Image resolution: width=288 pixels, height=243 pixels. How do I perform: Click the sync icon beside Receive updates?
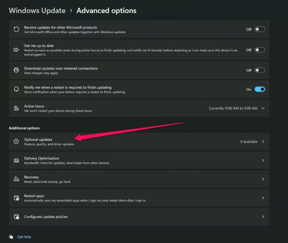coord(16,29)
